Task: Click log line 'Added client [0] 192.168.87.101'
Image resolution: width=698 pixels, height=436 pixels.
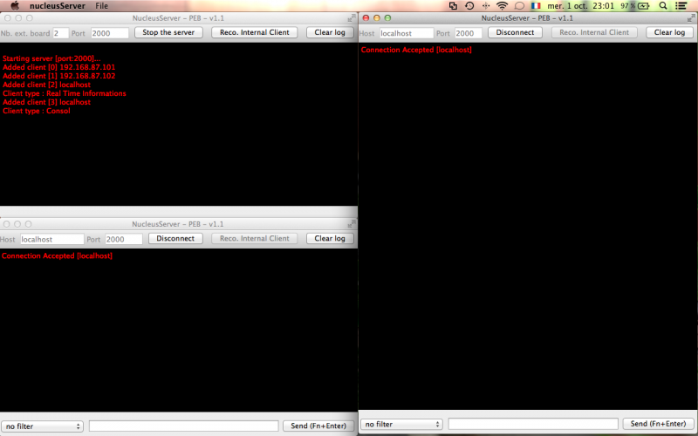Action: [58, 67]
